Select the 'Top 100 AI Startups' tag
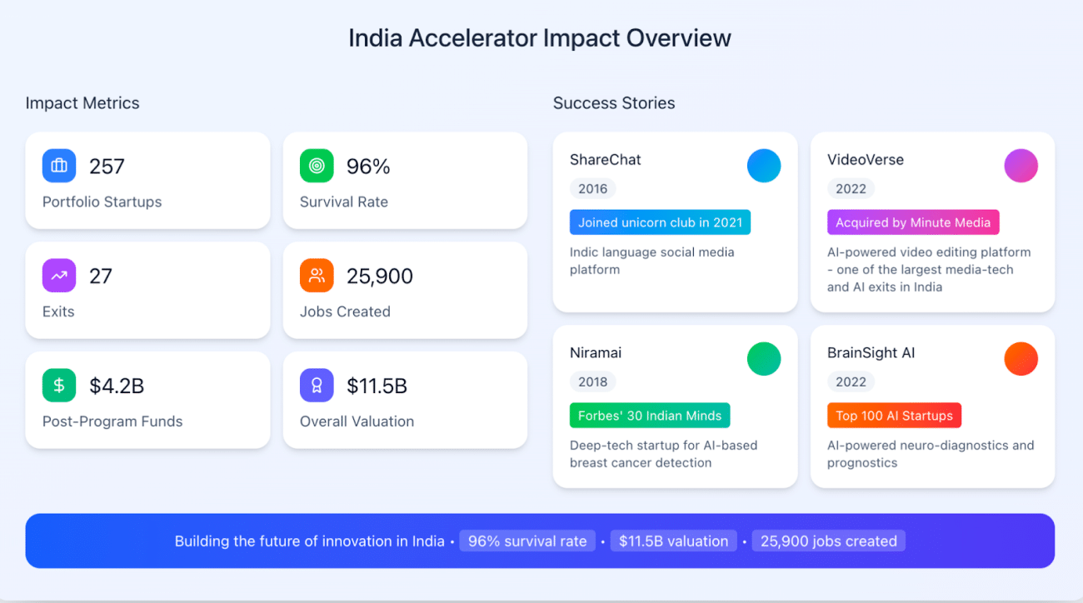Image resolution: width=1083 pixels, height=603 pixels. [895, 416]
